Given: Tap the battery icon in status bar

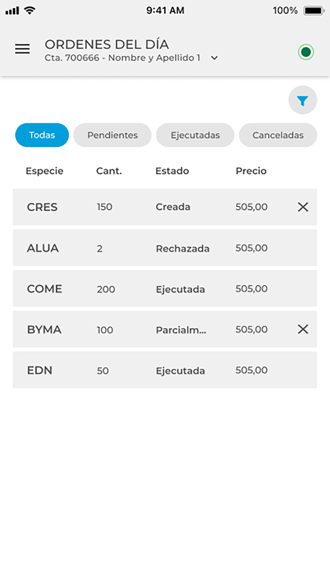Looking at the screenshot, I should [x=313, y=11].
